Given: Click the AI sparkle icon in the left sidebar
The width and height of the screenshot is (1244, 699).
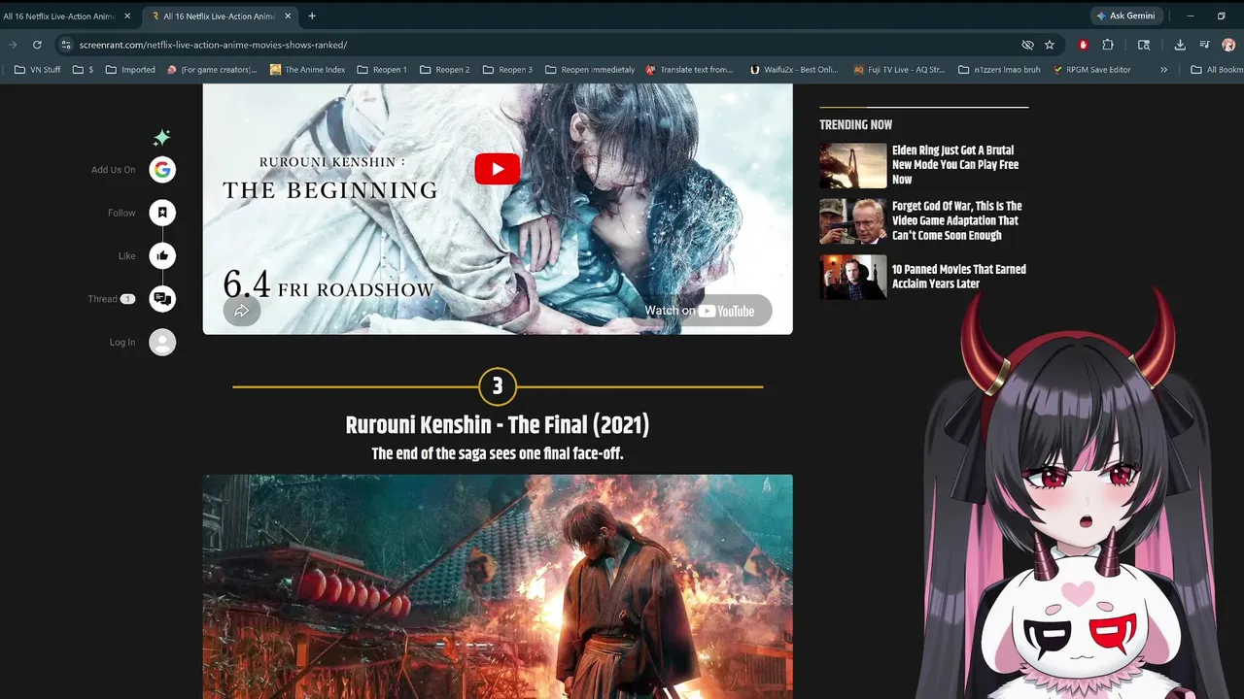Looking at the screenshot, I should click(161, 137).
